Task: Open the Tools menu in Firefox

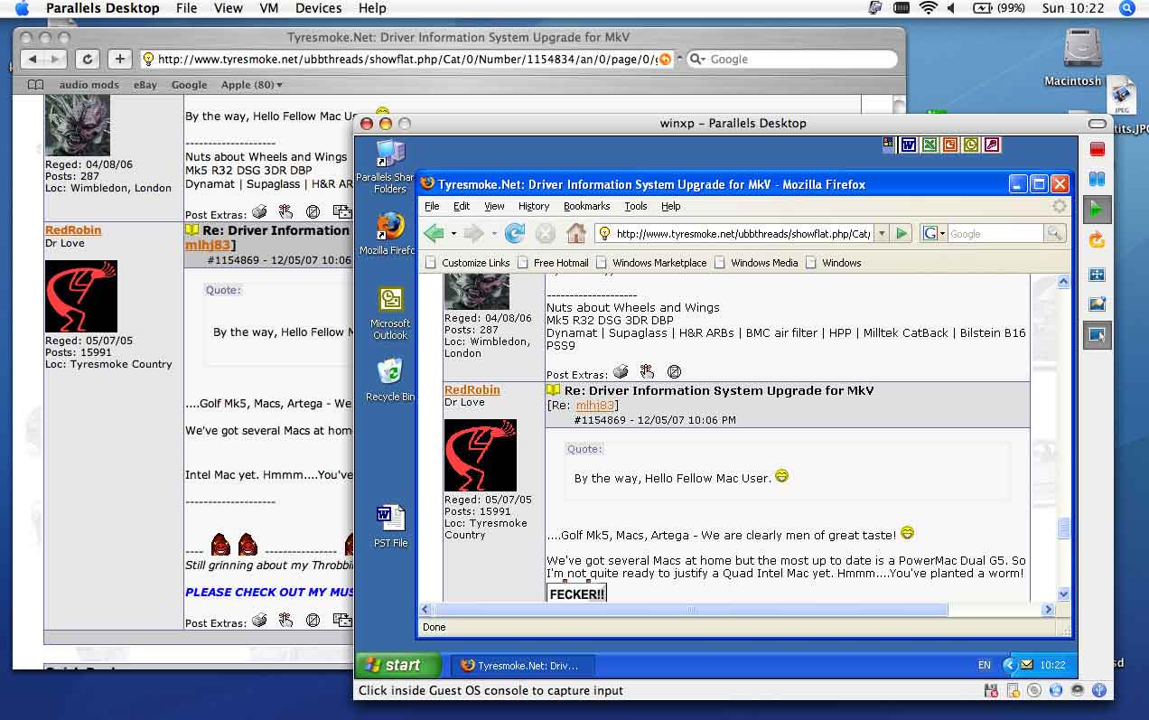Action: [636, 206]
